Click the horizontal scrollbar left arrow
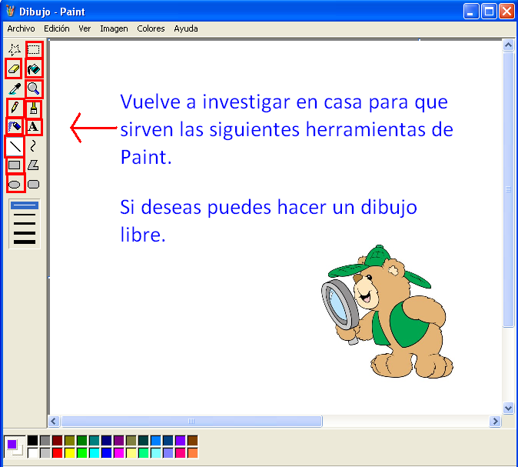This screenshot has height=467, width=518. pos(54,422)
